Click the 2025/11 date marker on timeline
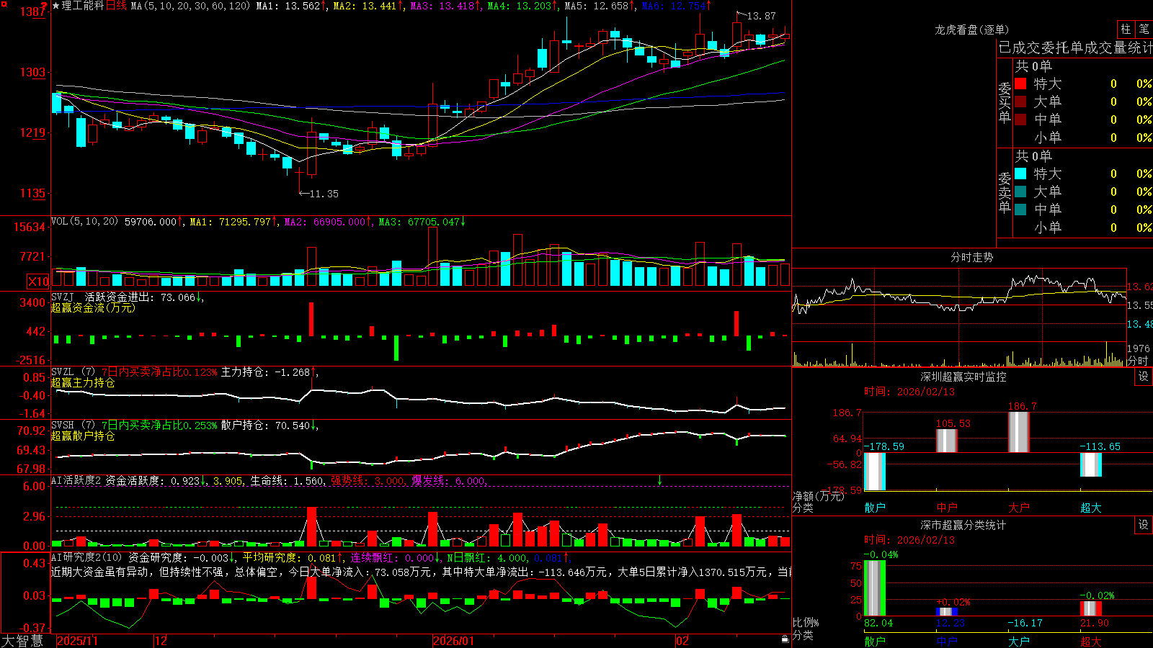This screenshot has width=1153, height=648. [x=77, y=641]
